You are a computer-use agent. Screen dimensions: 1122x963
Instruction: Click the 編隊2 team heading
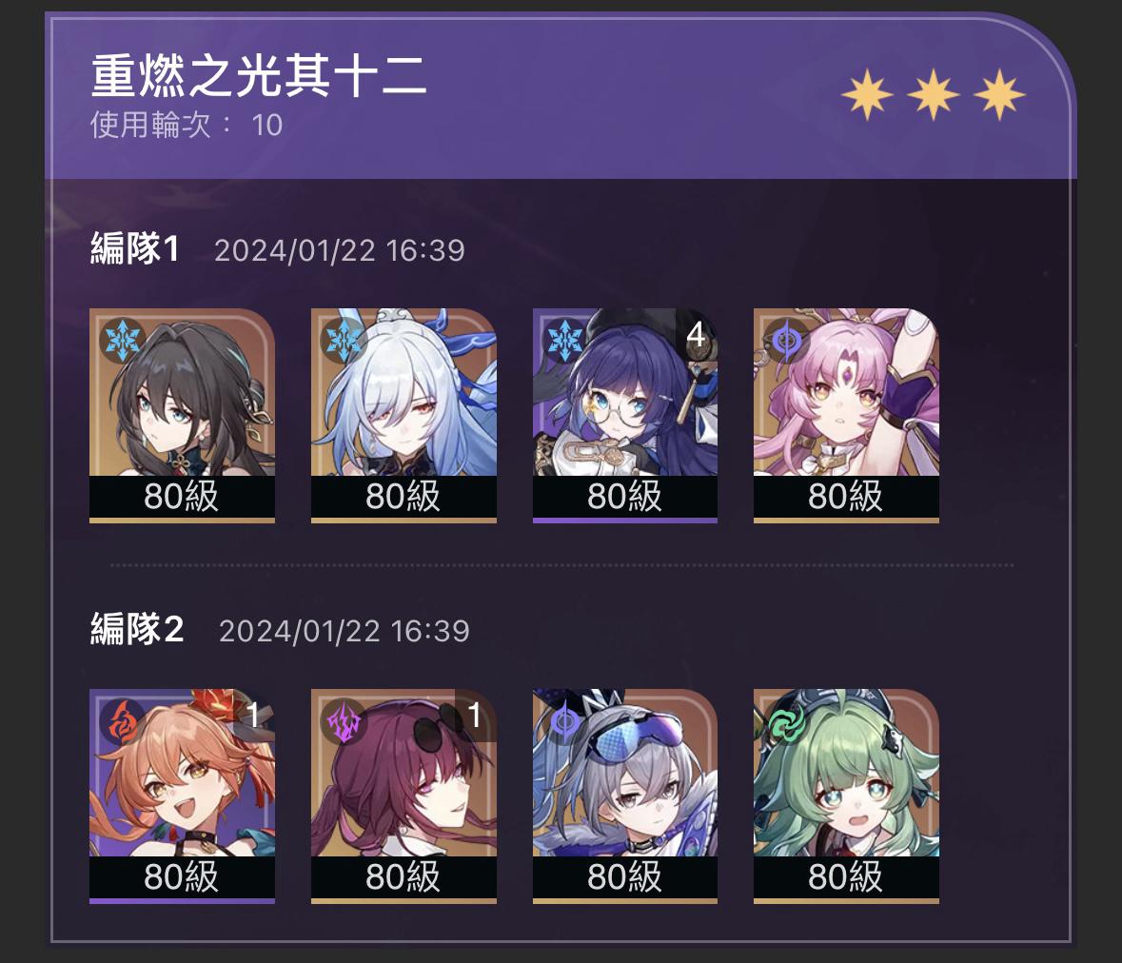(137, 630)
